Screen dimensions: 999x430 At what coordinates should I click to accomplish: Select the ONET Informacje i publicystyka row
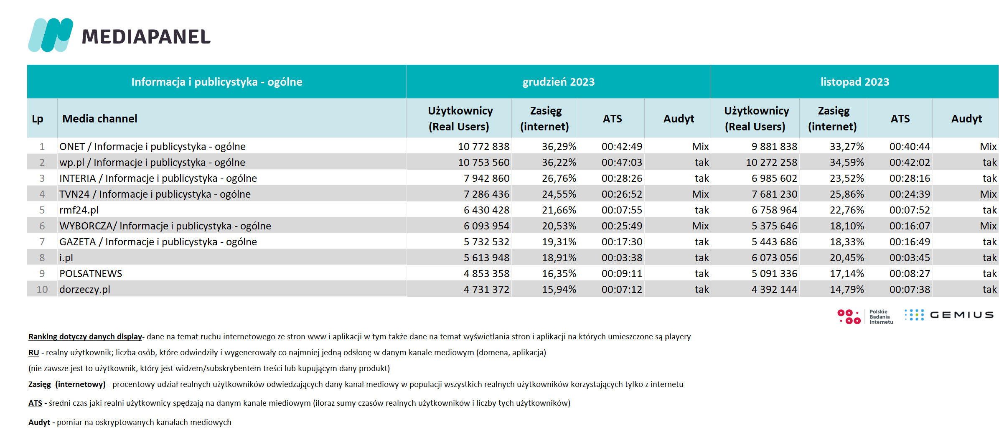click(x=513, y=146)
